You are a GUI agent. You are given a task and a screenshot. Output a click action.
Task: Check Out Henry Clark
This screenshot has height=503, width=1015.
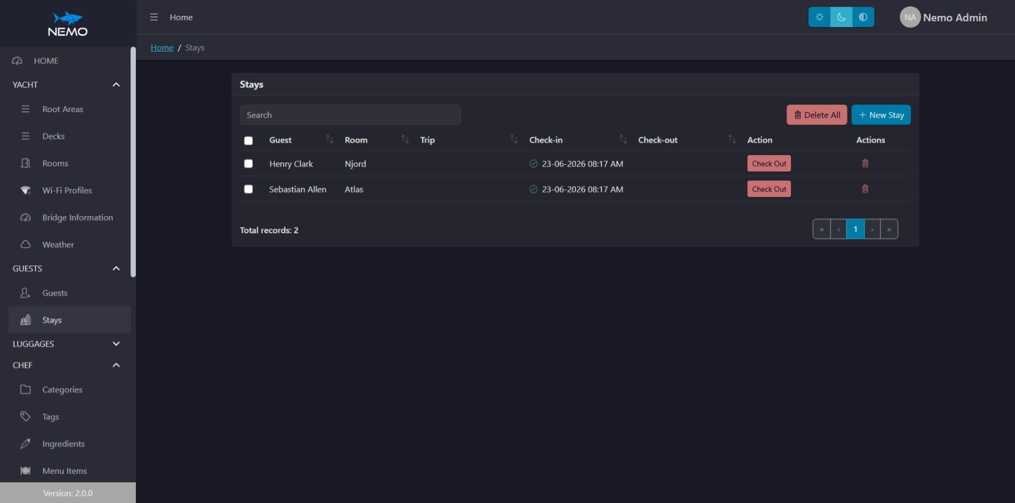[x=769, y=164]
